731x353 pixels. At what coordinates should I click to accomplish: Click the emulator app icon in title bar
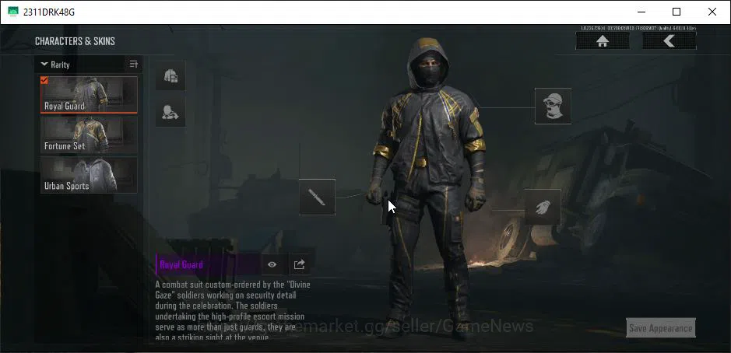click(13, 12)
